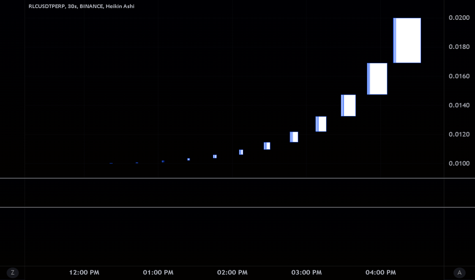Viewport: 475px width, 280px height.
Task: Click the 0.0100 price label
Action: tap(459, 163)
